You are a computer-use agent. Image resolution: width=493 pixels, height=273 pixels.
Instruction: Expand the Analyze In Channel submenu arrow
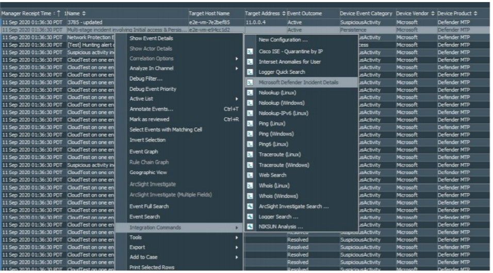237,69
